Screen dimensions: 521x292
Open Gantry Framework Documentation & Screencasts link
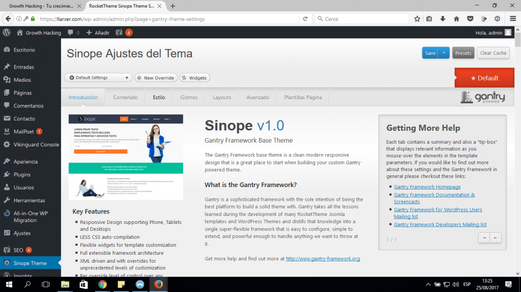click(x=434, y=198)
